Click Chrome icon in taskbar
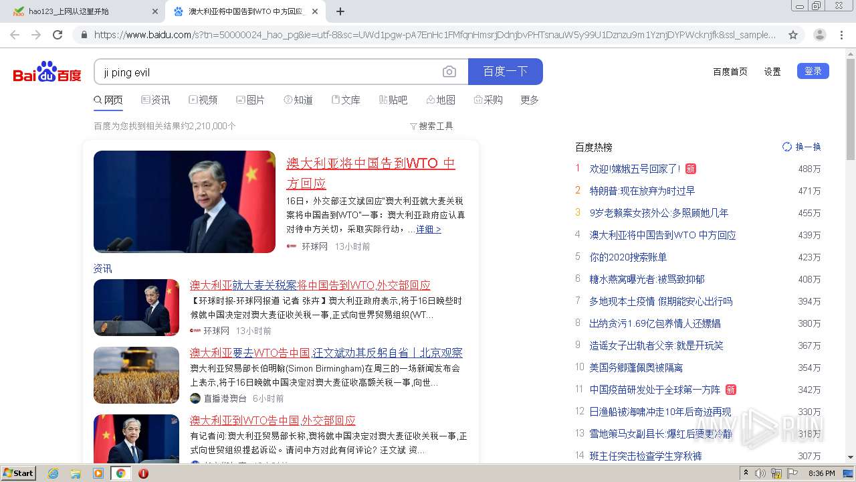 (120, 473)
